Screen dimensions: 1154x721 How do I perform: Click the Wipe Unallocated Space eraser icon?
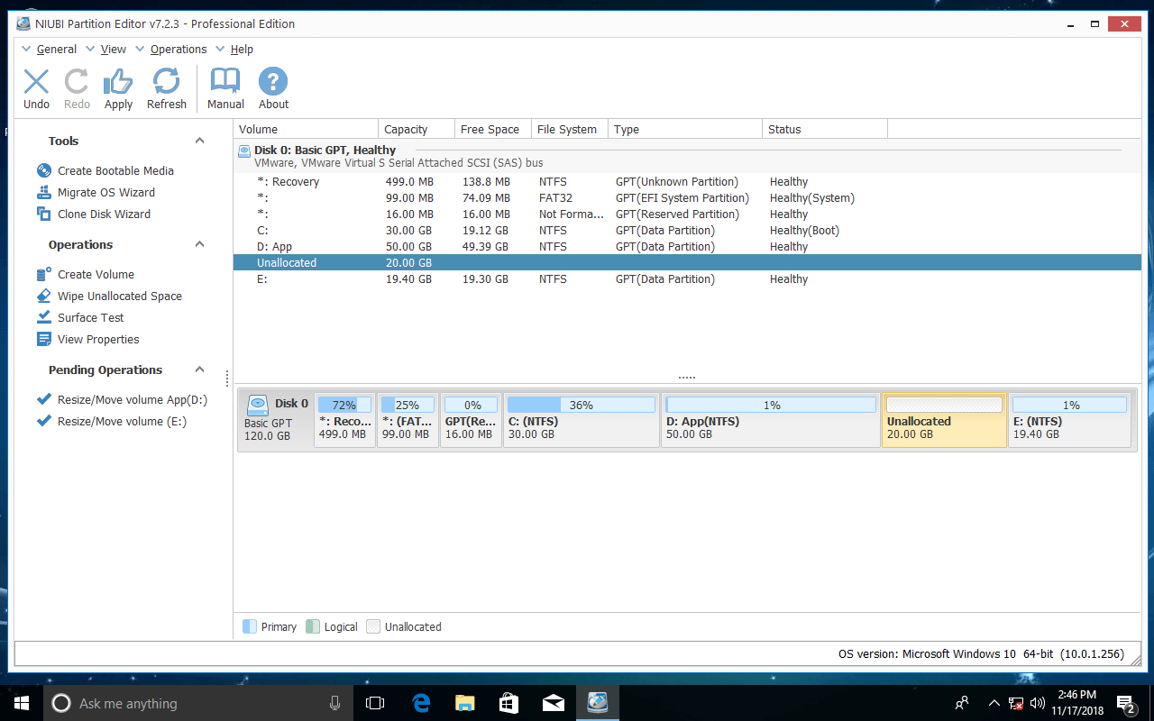tap(43, 296)
